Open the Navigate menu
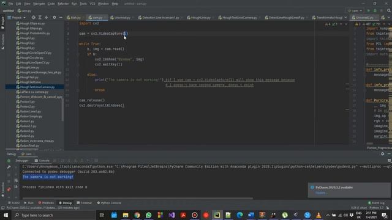392x220 pixels. 39,4
